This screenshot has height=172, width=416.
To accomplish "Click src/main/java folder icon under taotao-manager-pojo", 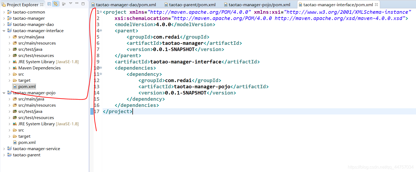I will point(15,99).
